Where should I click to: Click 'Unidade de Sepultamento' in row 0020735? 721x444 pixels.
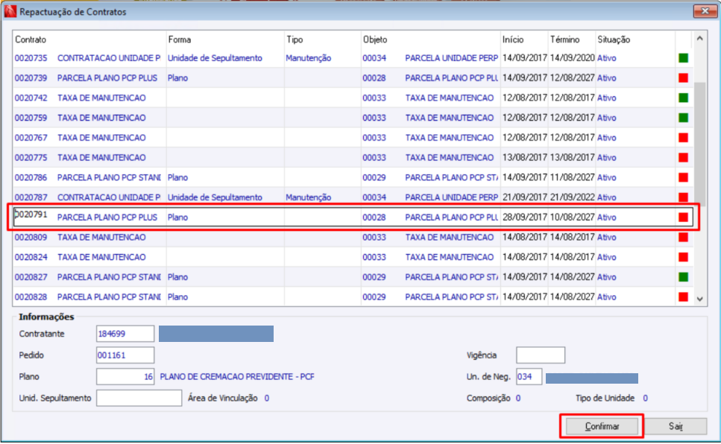coord(215,58)
